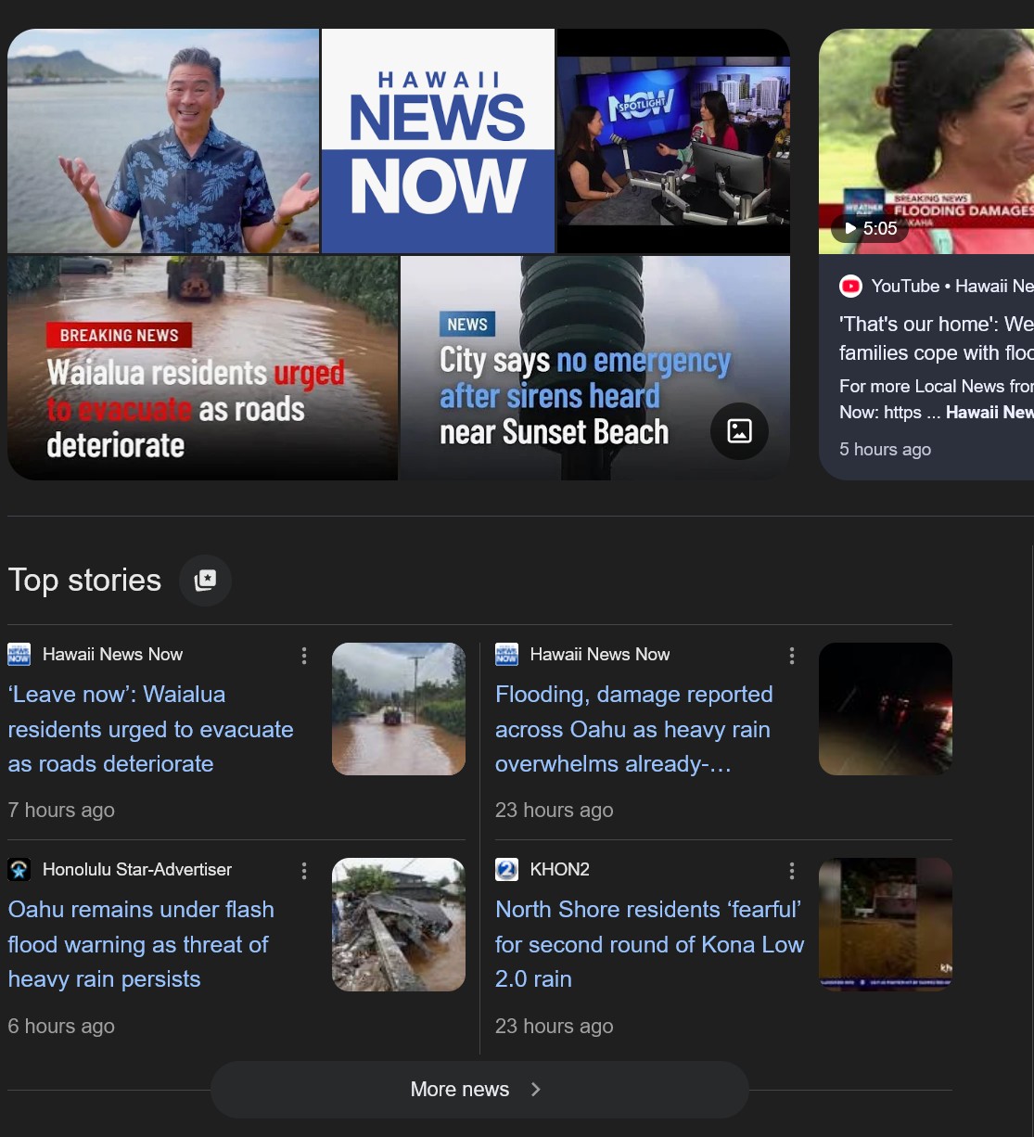Click the flooded road thumbnail of Waialua story

coord(399,709)
